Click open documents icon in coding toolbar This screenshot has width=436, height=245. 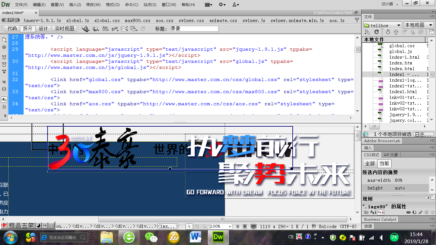tap(4, 40)
